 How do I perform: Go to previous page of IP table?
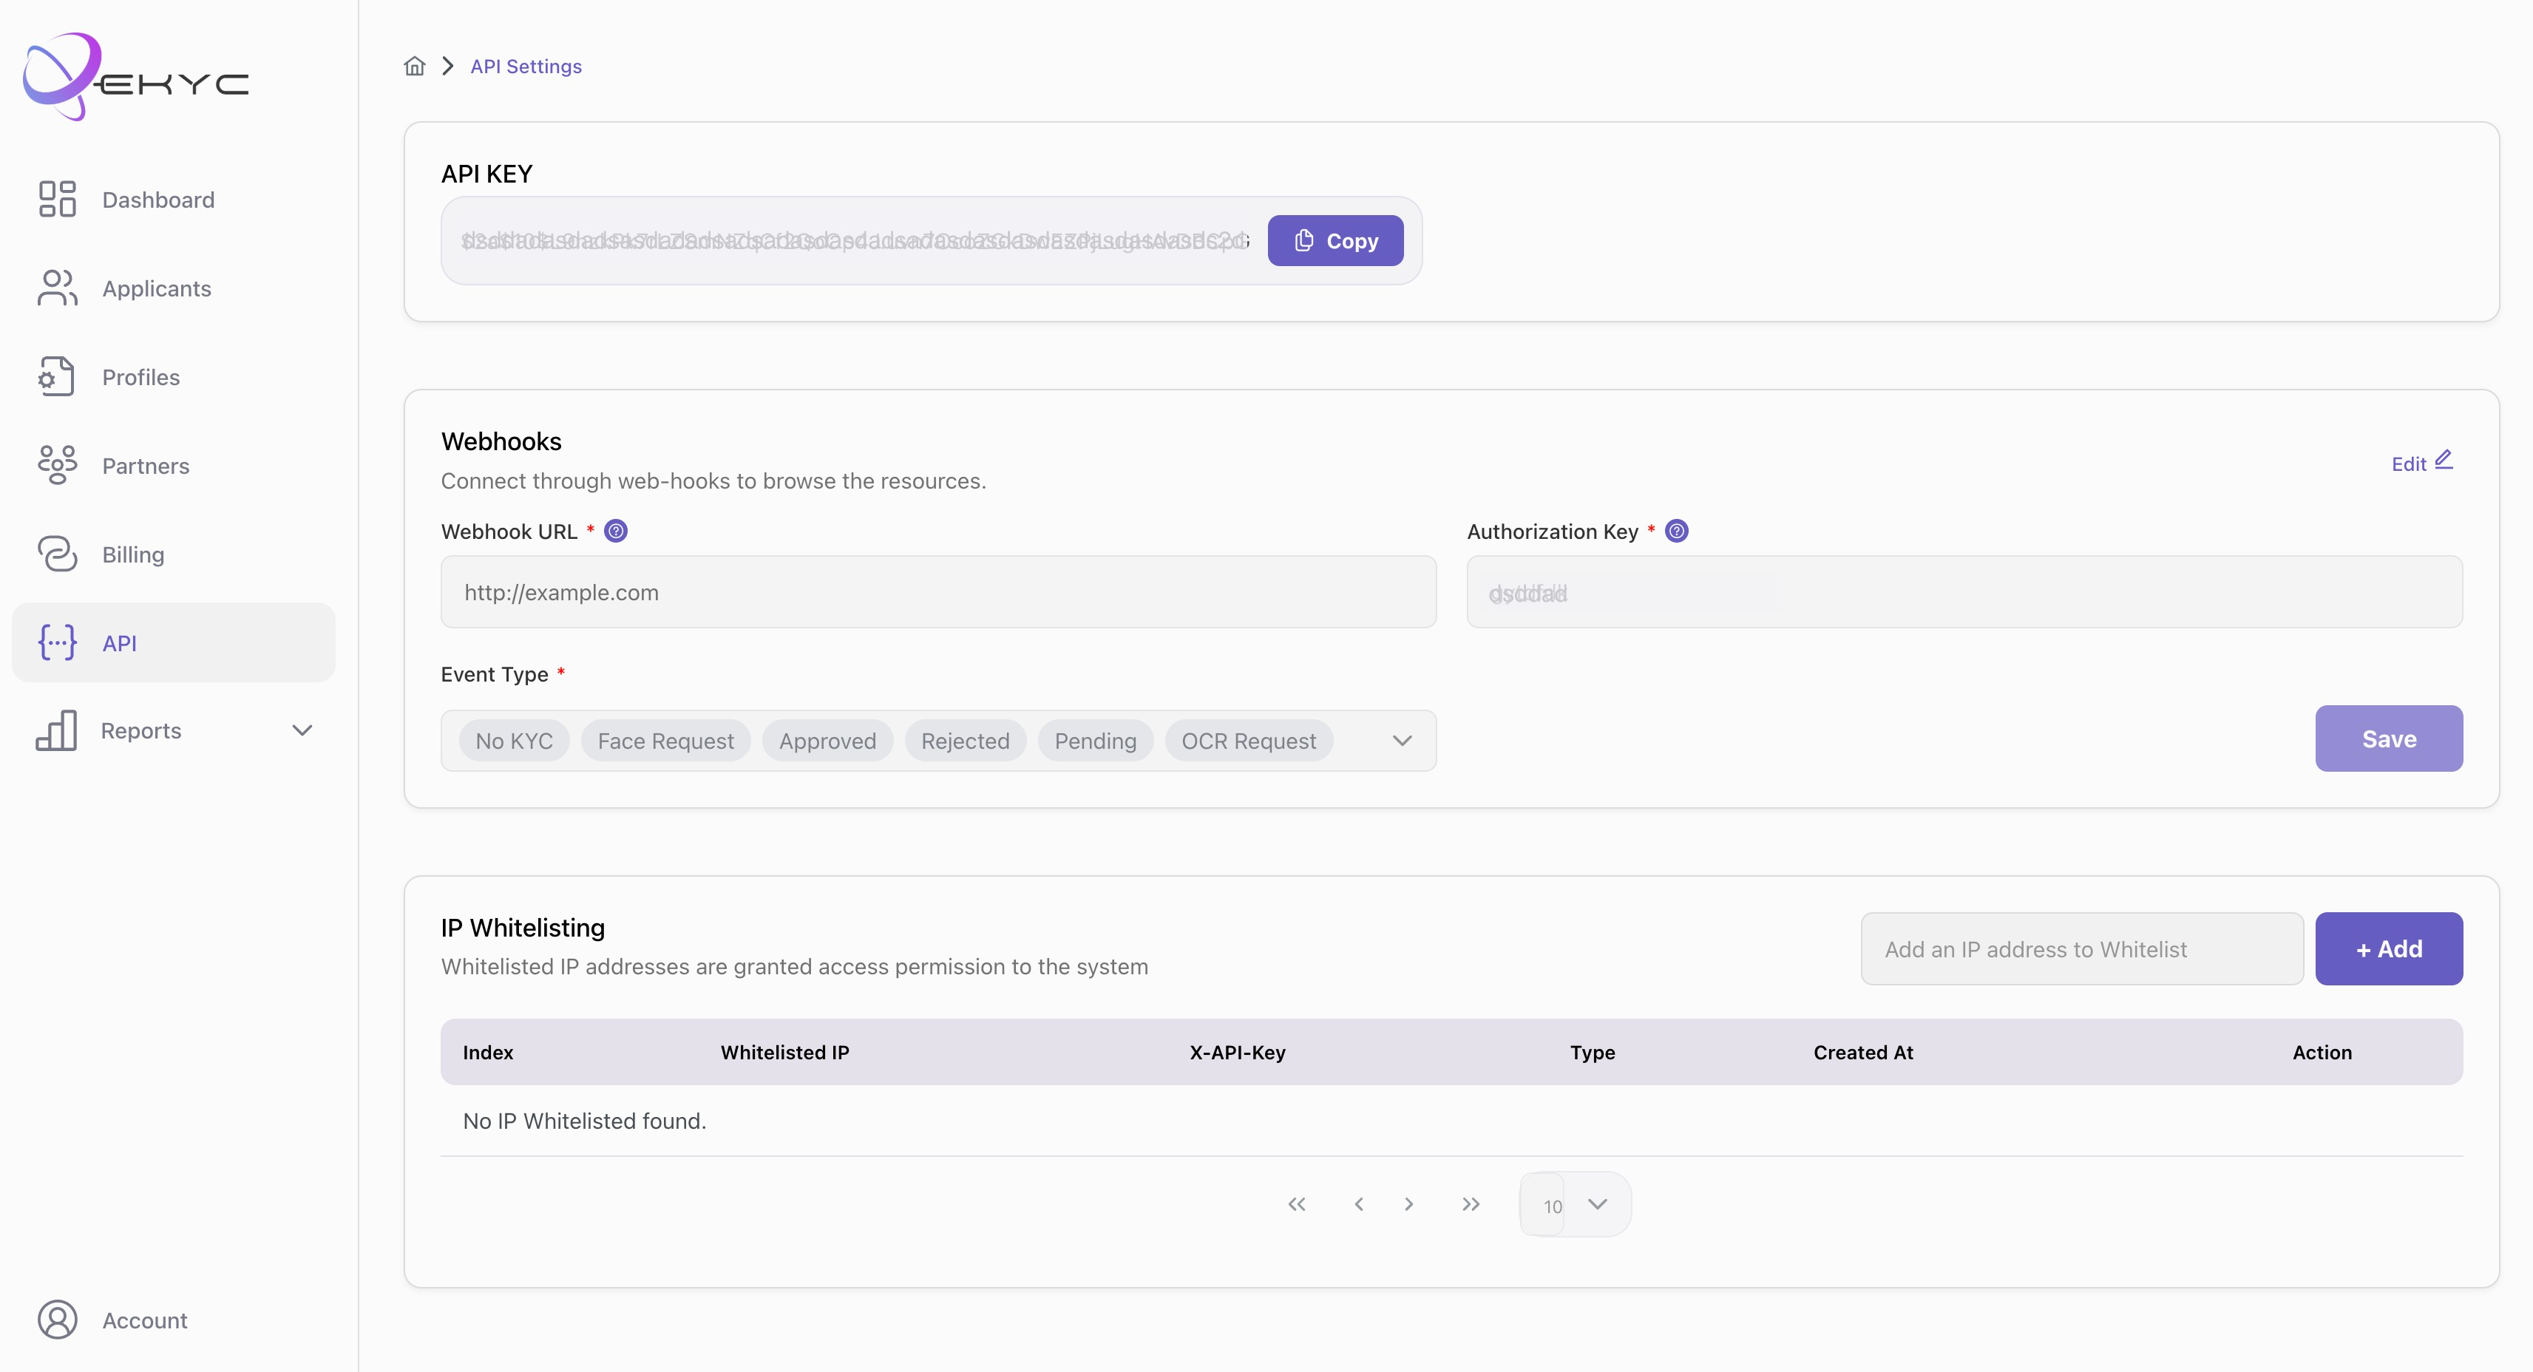tap(1359, 1204)
